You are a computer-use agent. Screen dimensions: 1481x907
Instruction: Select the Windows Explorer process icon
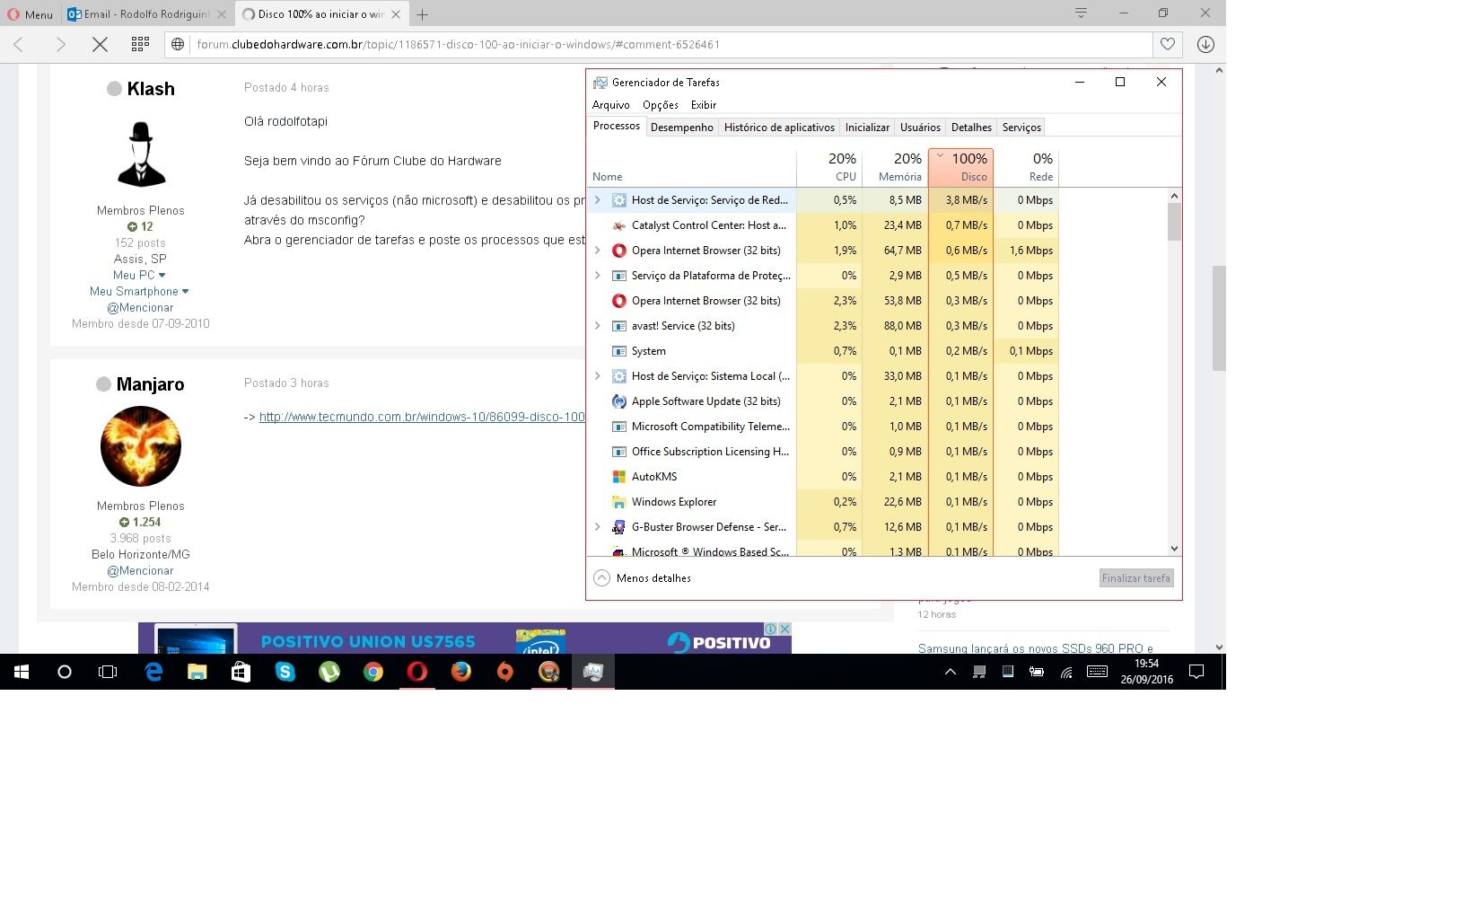pos(618,502)
